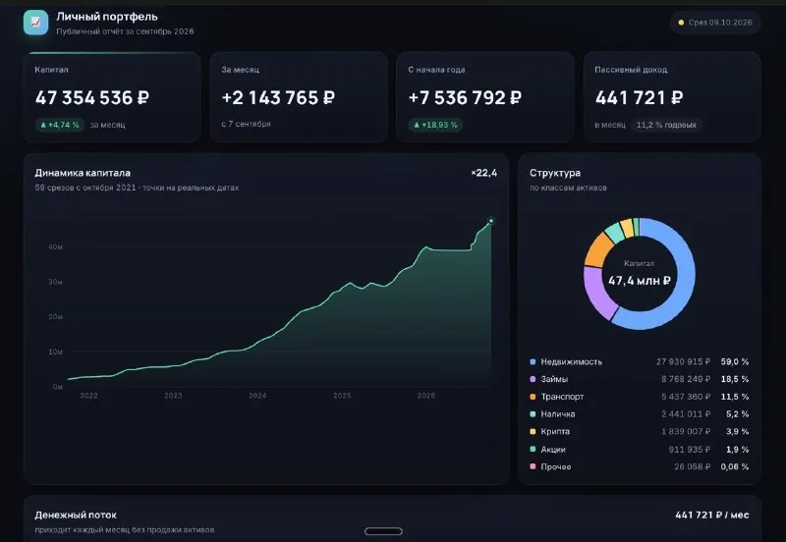Click the blue Недвижимость legend swatch
Viewport: 786px width, 542px height.
(533, 361)
